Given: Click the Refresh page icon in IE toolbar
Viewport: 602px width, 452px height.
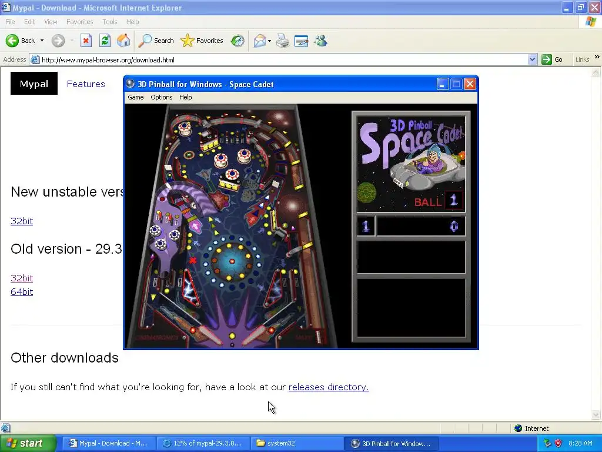Looking at the screenshot, I should pyautogui.click(x=105, y=41).
